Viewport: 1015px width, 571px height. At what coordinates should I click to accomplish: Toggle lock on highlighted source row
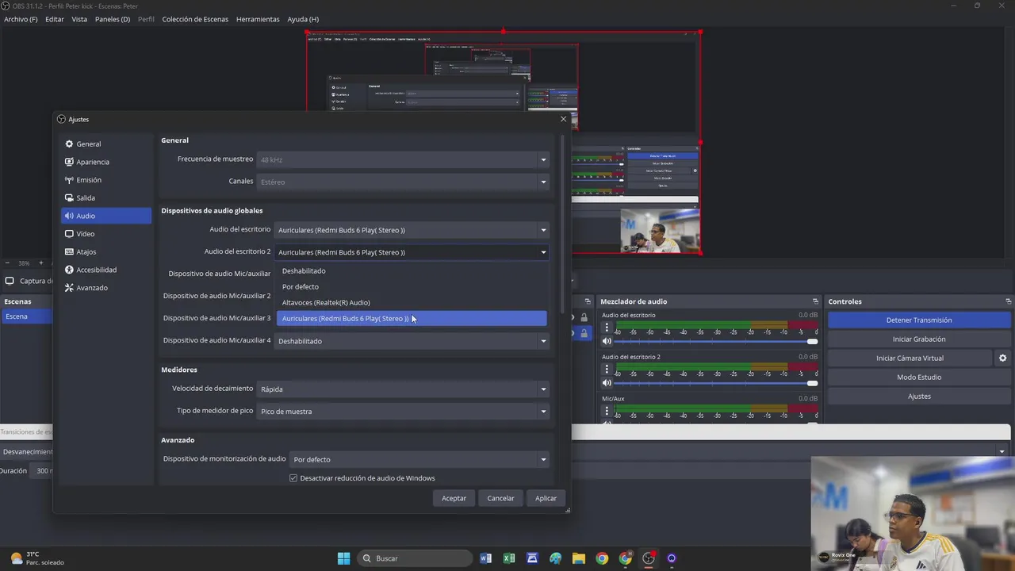pyautogui.click(x=584, y=333)
